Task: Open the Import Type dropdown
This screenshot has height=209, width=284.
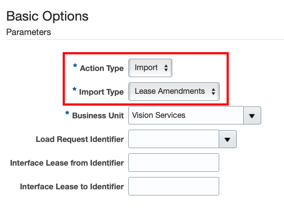Action: [174, 92]
